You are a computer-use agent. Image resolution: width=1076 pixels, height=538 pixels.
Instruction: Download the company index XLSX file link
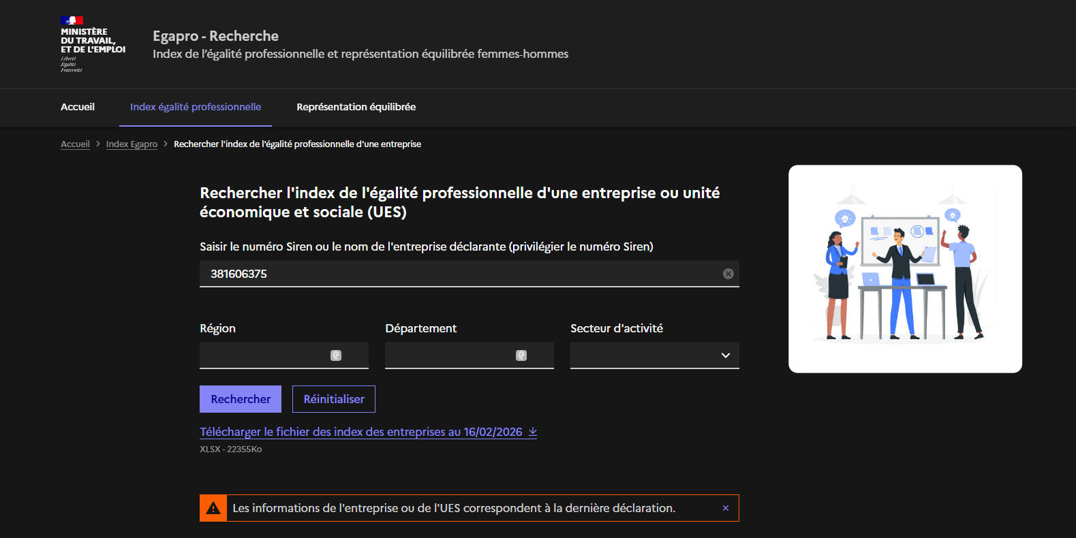(x=360, y=432)
